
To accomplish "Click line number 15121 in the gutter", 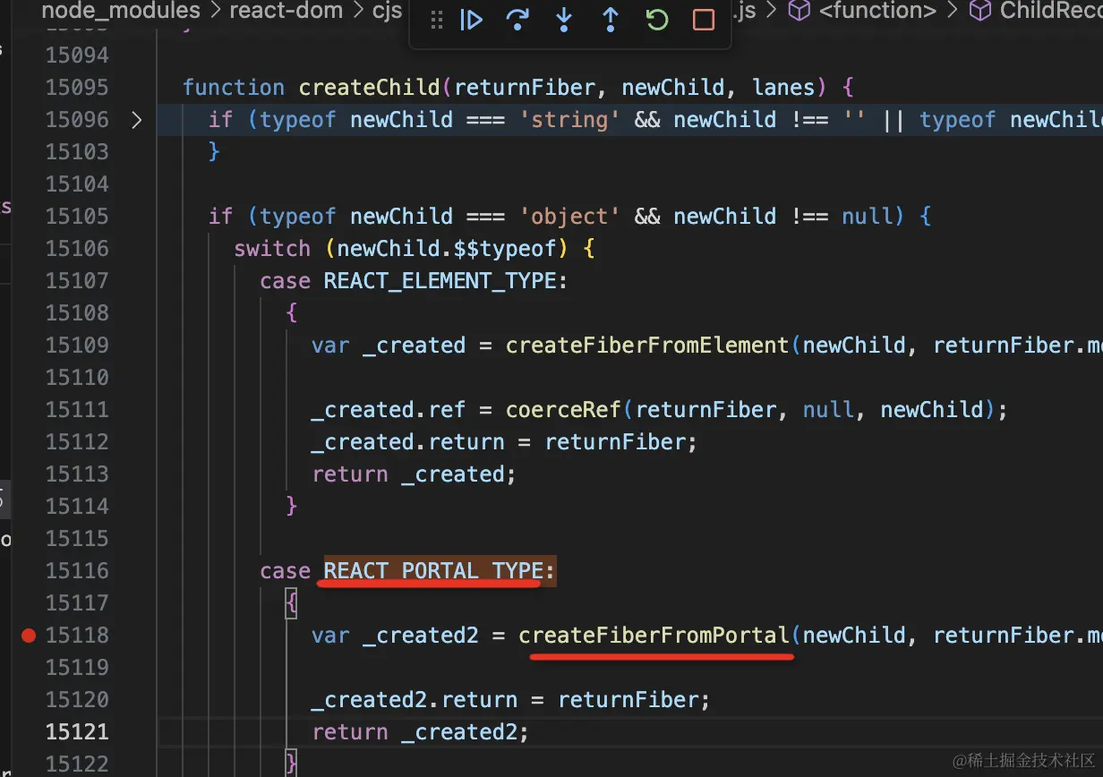I will (76, 732).
